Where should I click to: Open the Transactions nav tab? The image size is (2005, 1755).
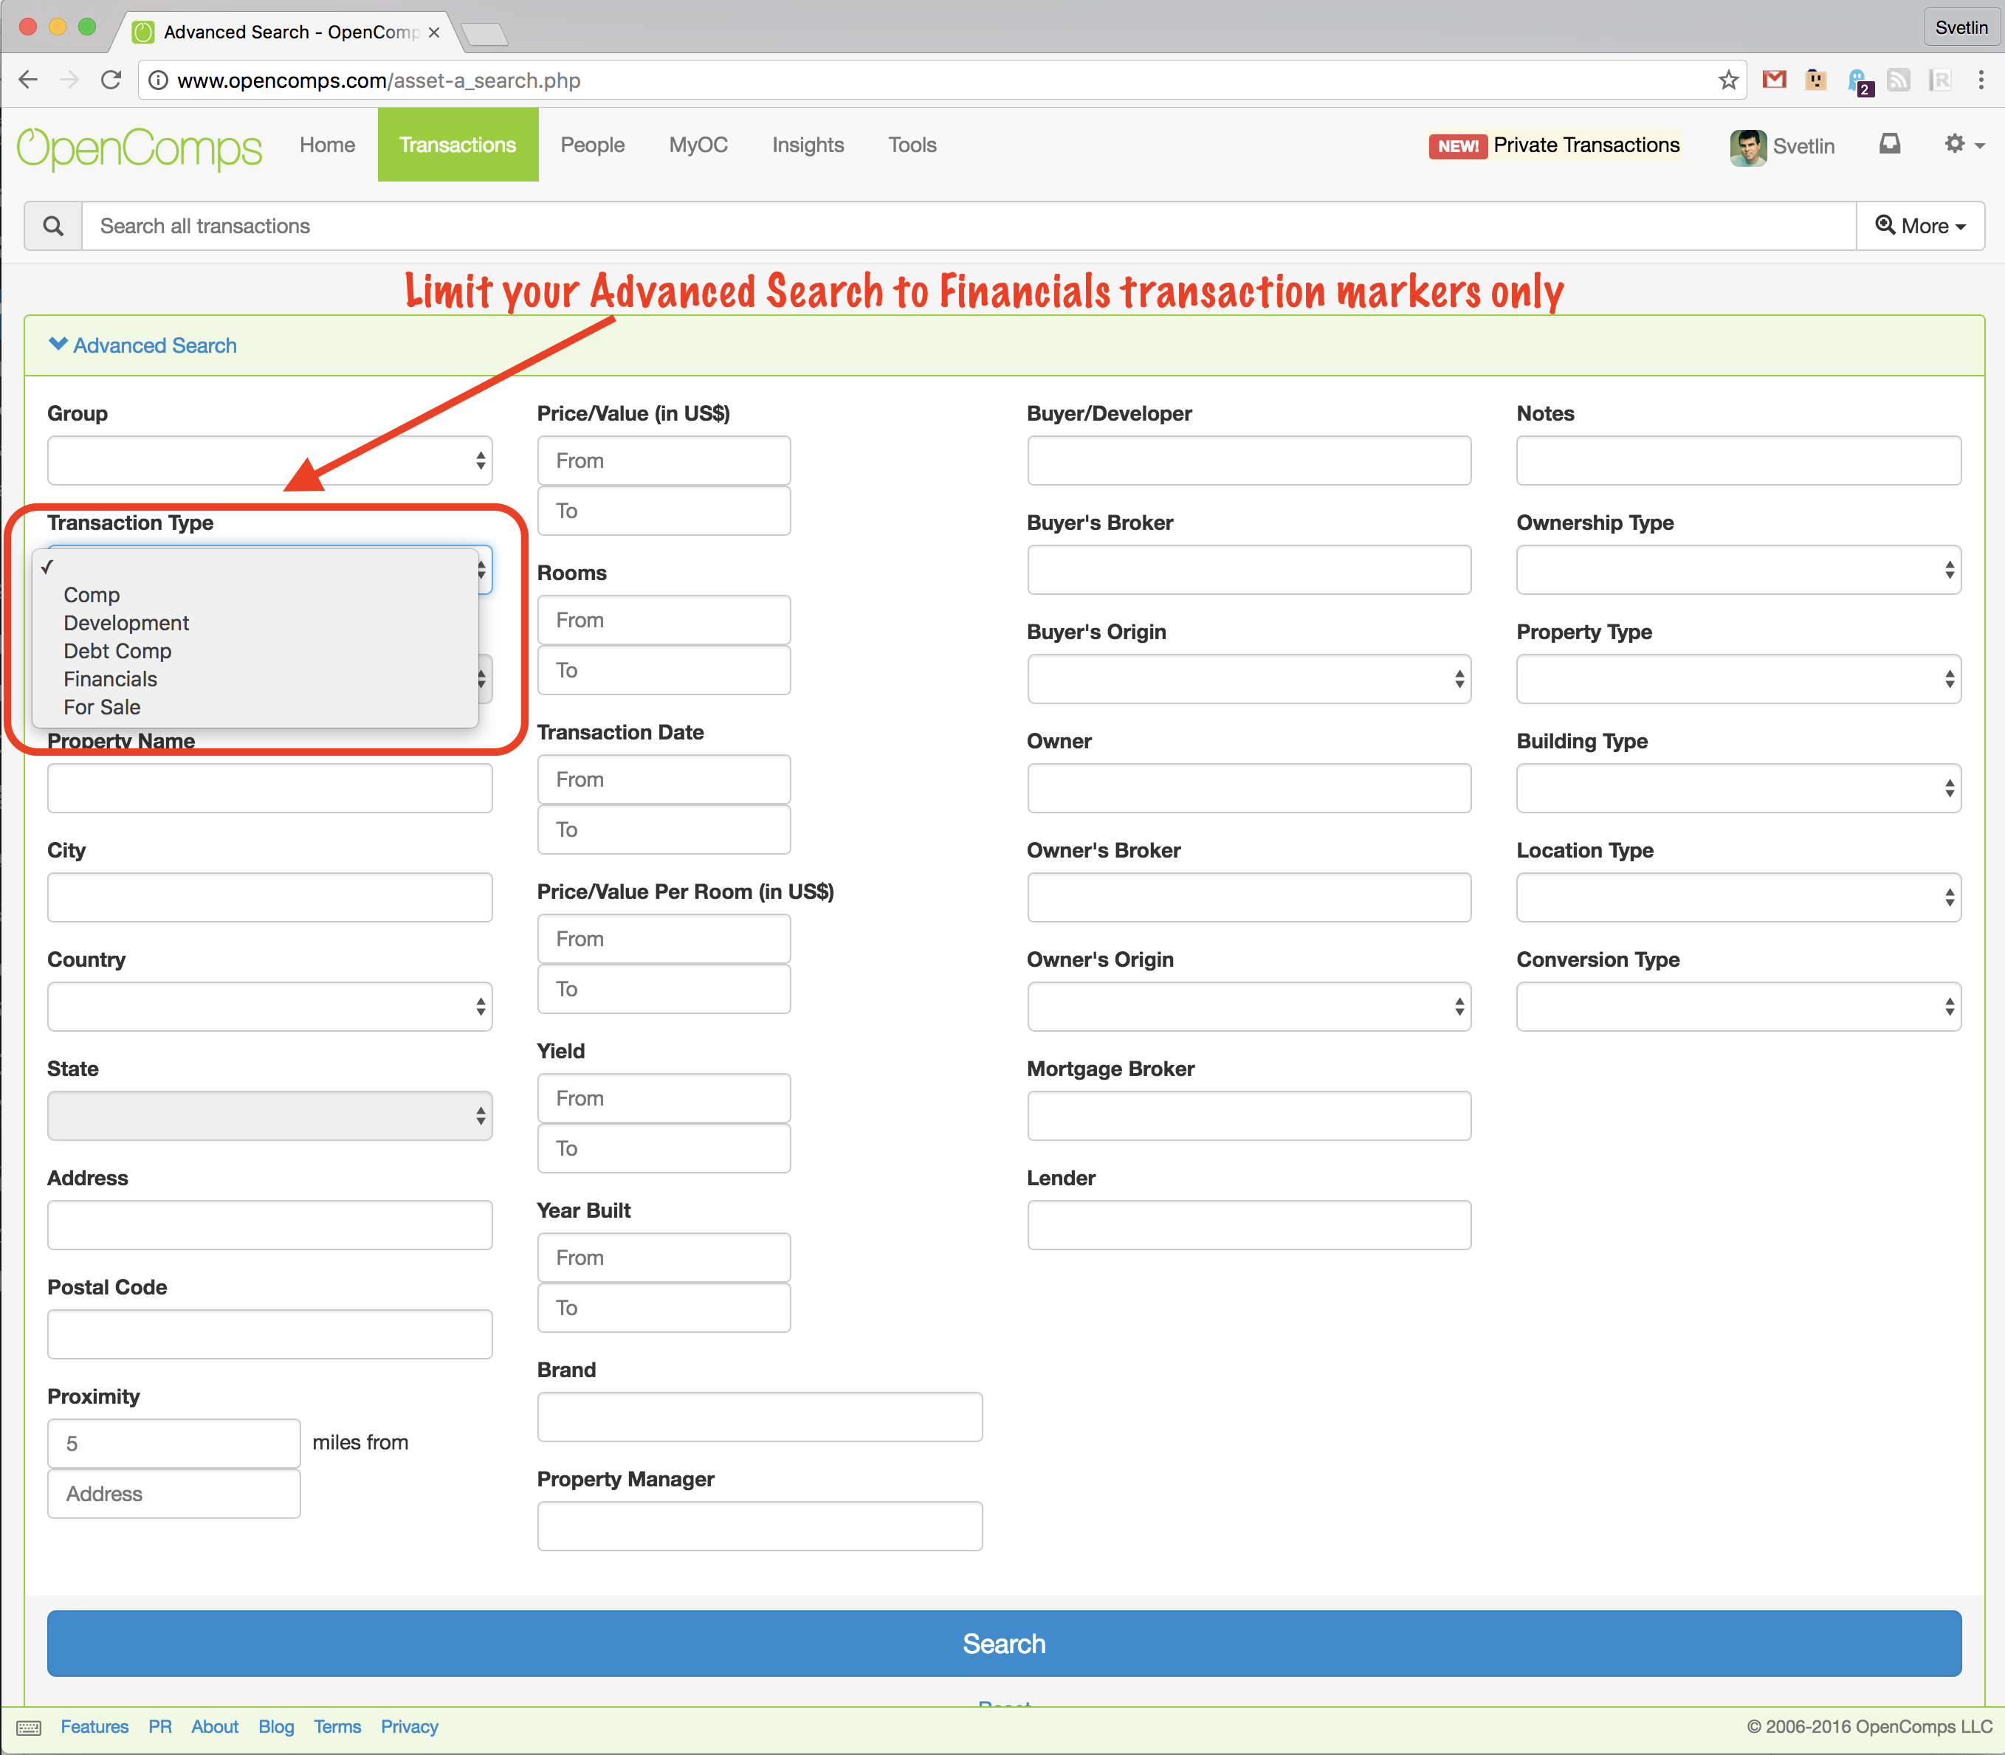pos(458,145)
